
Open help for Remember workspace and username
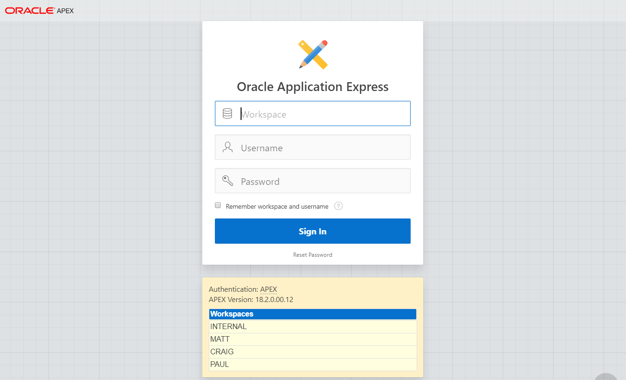339,206
